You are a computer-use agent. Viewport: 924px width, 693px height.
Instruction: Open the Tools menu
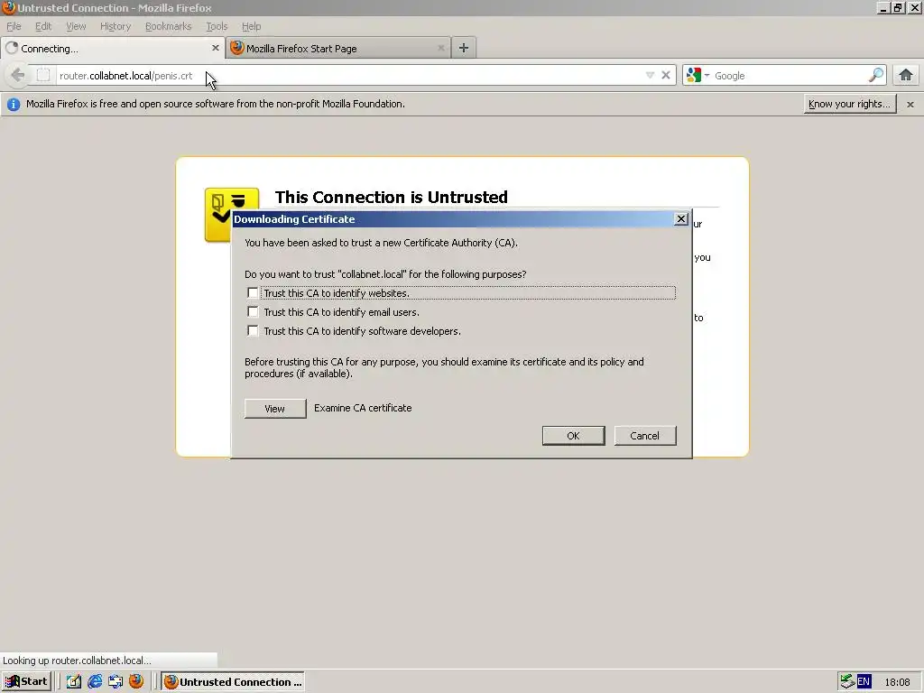tap(217, 26)
